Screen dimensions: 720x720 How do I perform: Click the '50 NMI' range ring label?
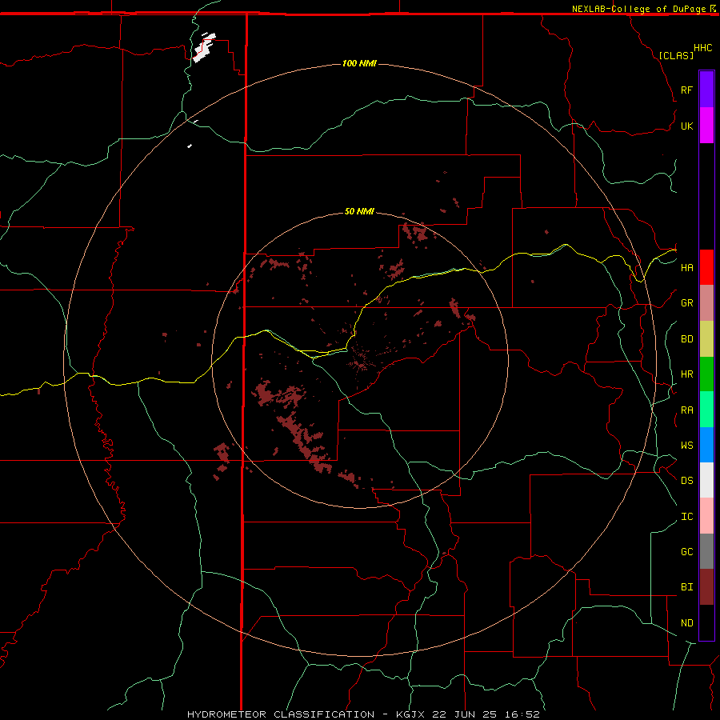(359, 211)
